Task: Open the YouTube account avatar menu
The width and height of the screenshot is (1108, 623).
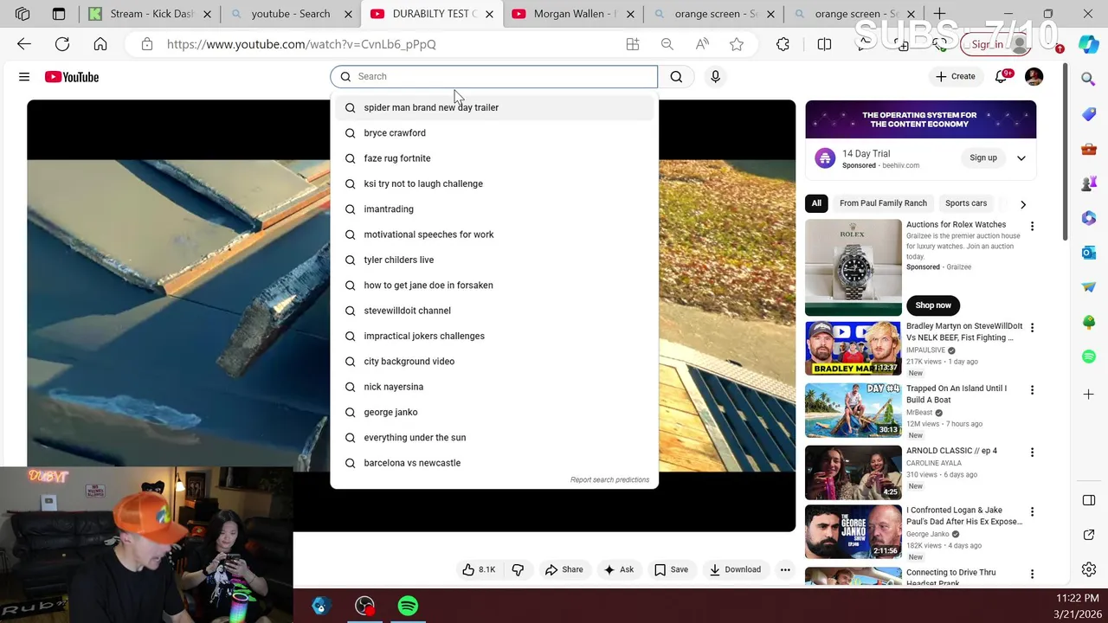Action: 1034,76
